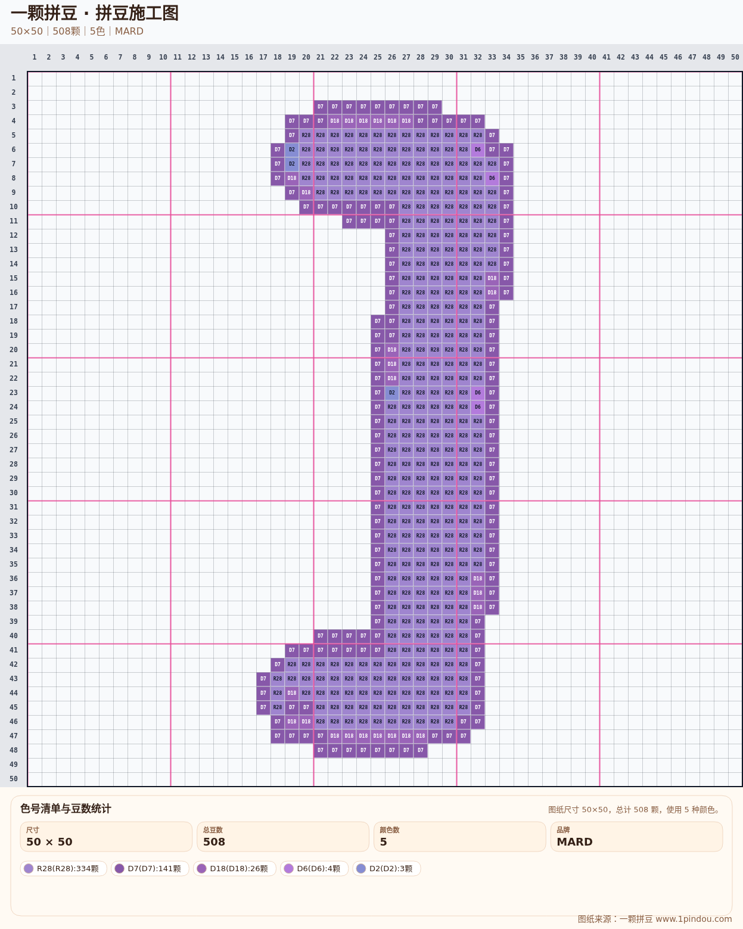This screenshot has height=929, width=743.
Task: Select the 'D6(D6):4颗' legend label
Action: tap(319, 868)
